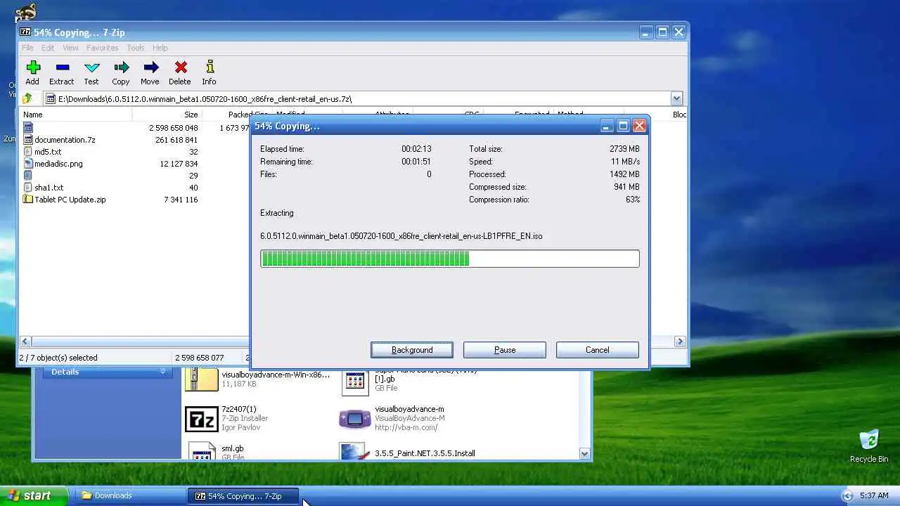Image resolution: width=900 pixels, height=506 pixels.
Task: Open the File menu in 7-Zip
Action: pos(27,48)
